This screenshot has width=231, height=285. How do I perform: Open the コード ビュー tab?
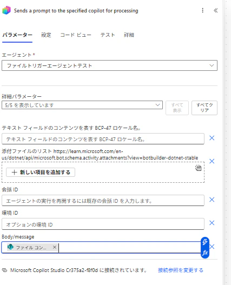(x=76, y=35)
